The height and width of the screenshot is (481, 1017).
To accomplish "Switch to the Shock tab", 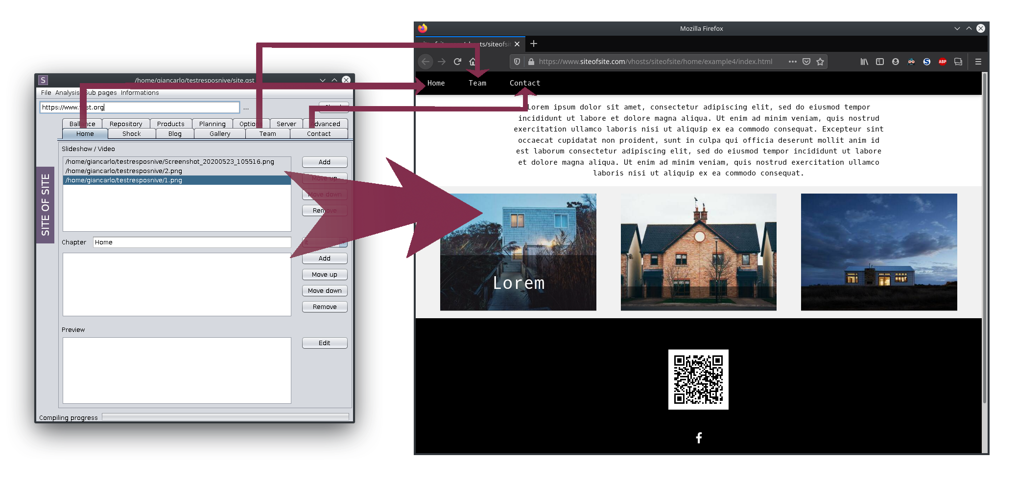I will (132, 133).
